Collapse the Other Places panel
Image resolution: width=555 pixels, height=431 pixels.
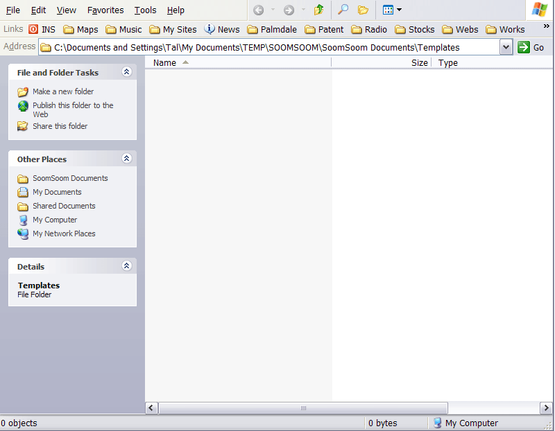[127, 158]
